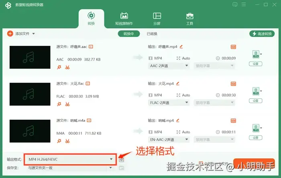
Task: Open cut scissors tool for 呼噜声.aac
Action: coord(67,67)
